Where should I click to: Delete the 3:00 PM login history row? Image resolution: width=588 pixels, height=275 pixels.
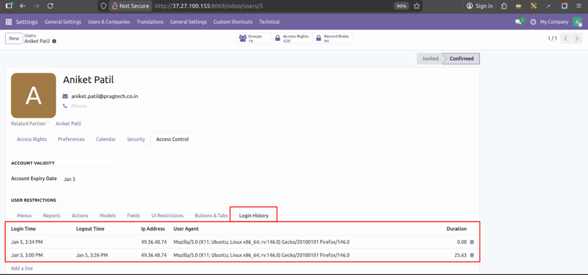[x=472, y=255]
